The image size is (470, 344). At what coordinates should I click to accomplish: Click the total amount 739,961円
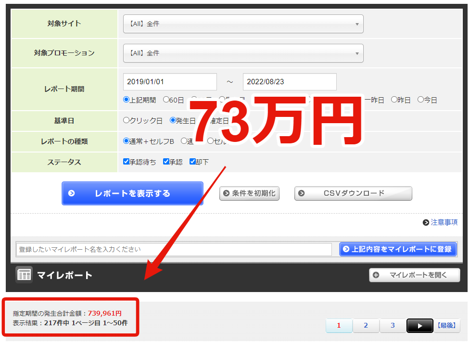(104, 313)
